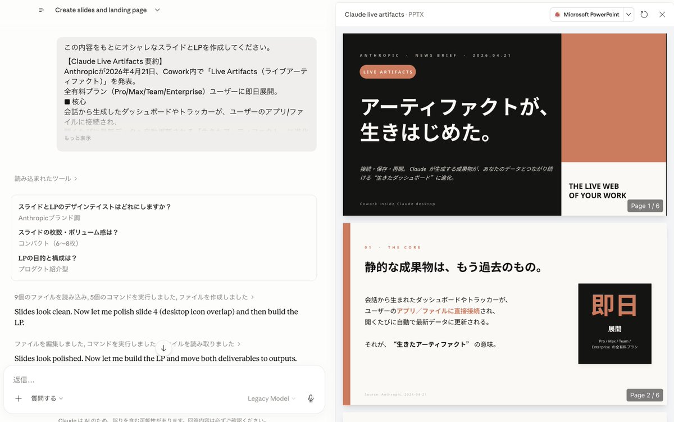Expand the files read and commands executed summary
Screen dimensions: 674x422
pyautogui.click(x=134, y=297)
